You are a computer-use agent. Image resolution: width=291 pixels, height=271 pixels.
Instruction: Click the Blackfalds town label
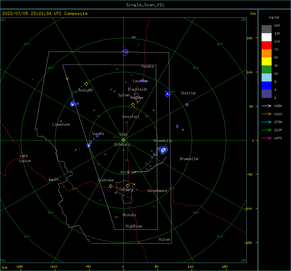coord(137,89)
